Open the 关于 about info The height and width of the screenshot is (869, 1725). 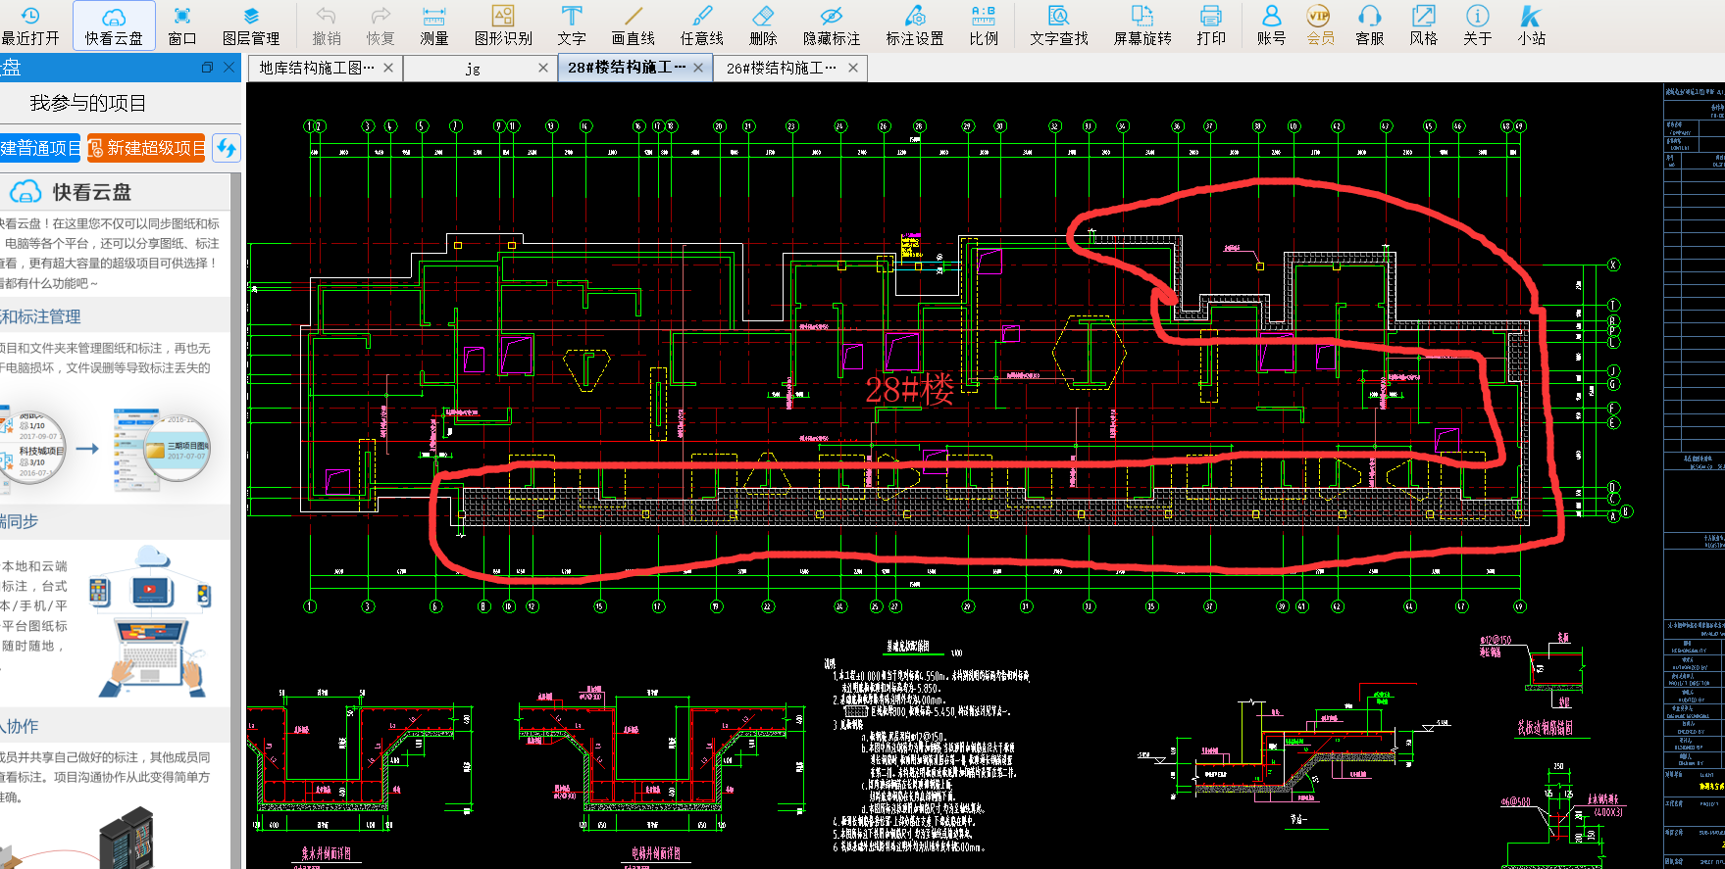point(1478,25)
